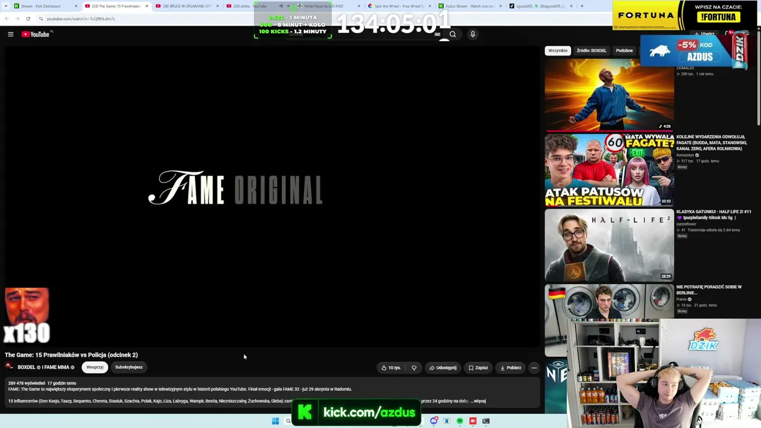The image size is (761, 428).
Task: Click the YouTube search magnifier icon
Action: pos(452,34)
